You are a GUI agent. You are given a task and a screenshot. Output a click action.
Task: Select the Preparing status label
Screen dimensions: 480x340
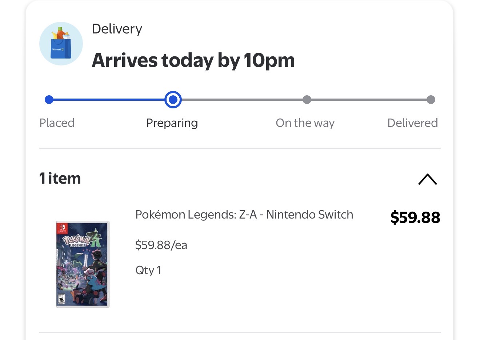pos(172,123)
